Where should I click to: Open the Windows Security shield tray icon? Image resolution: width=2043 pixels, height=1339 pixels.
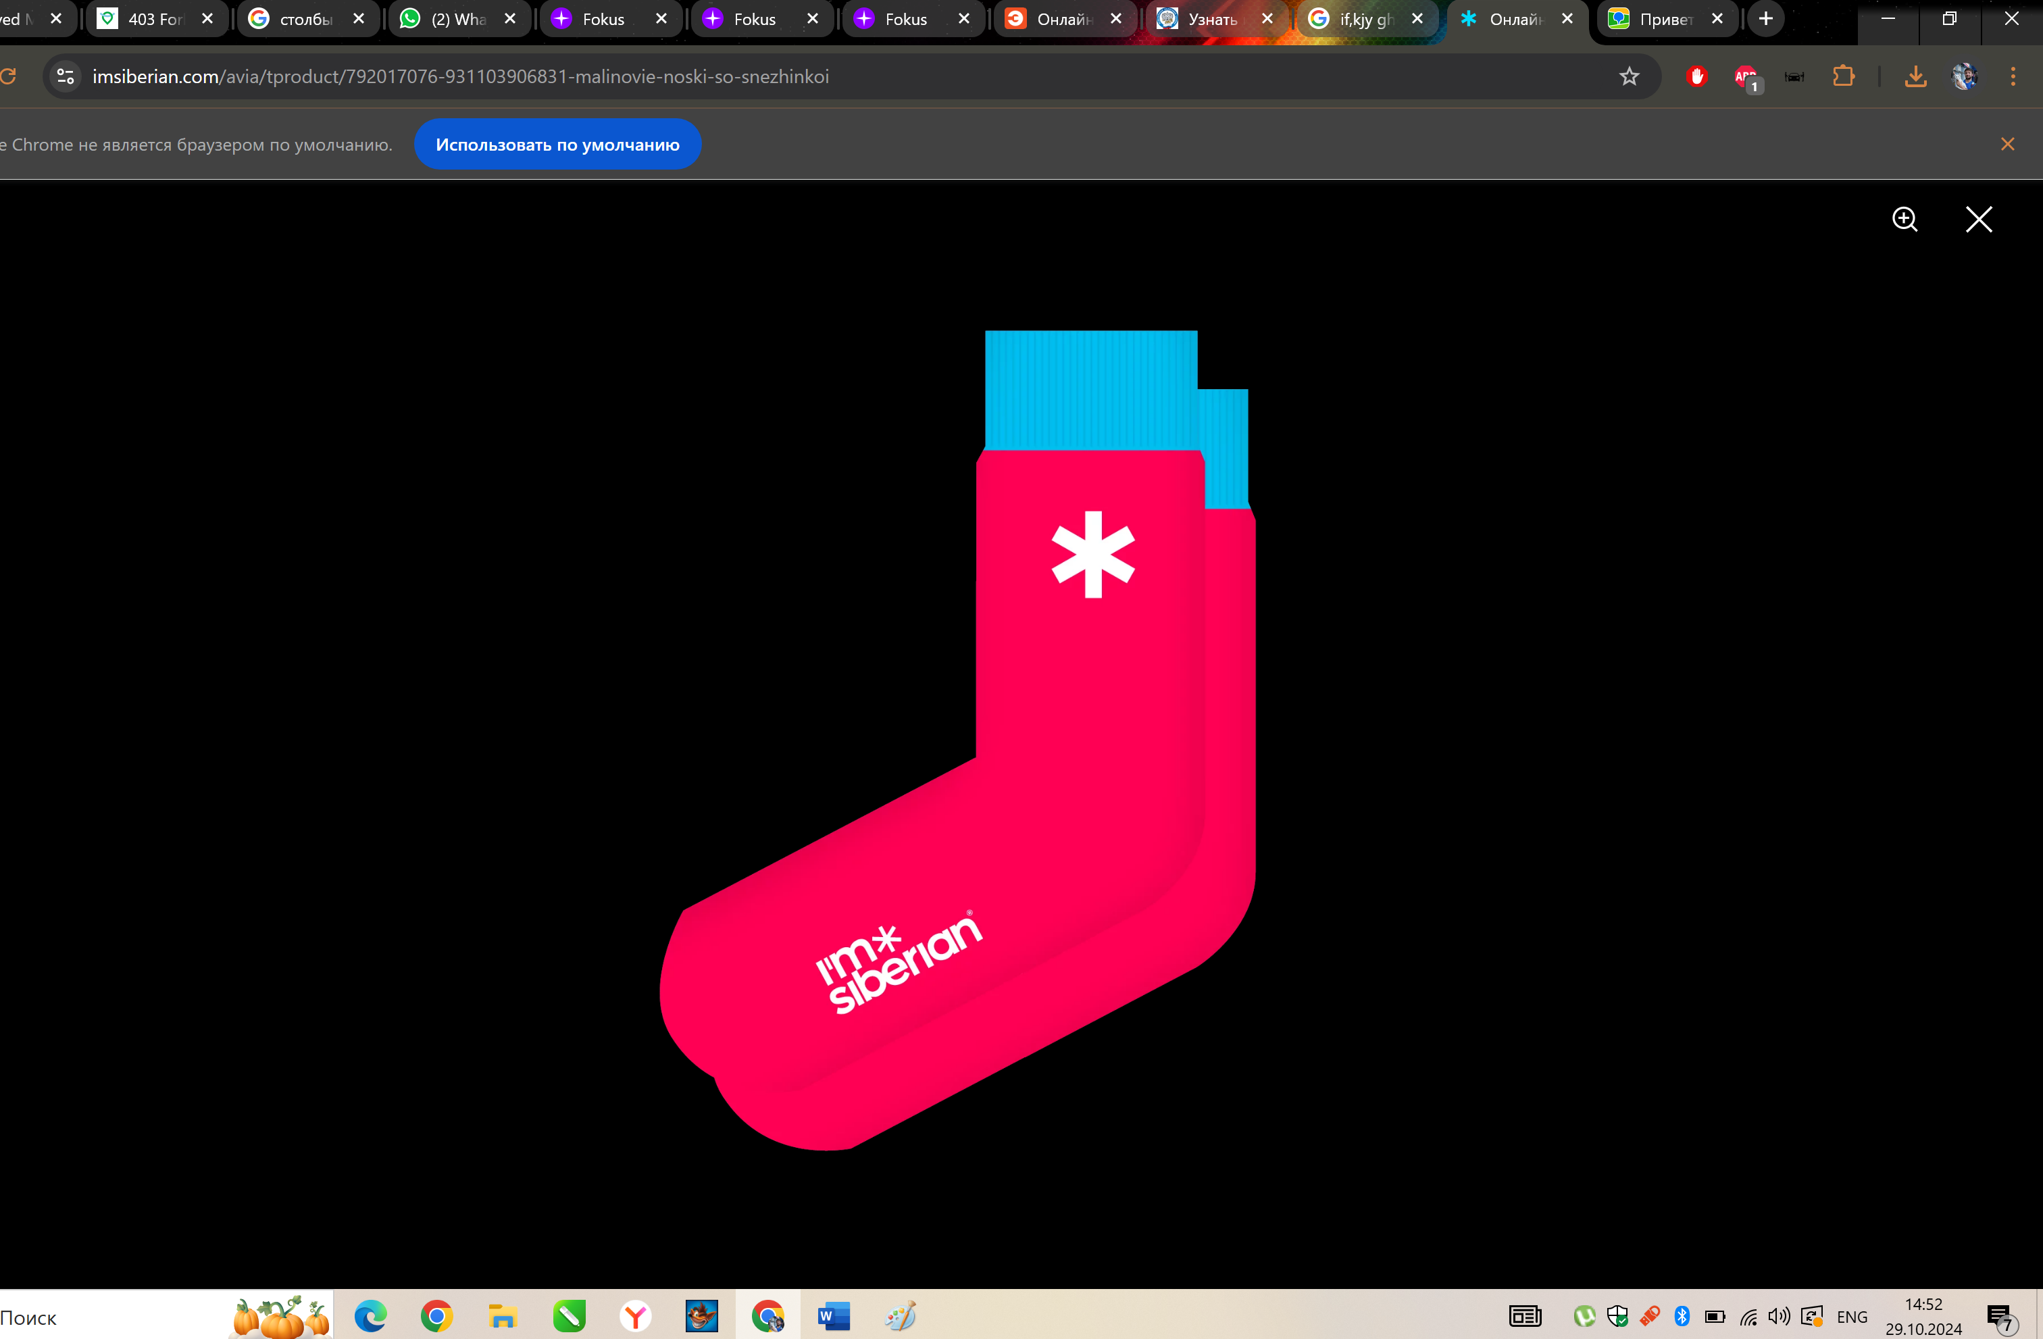click(1617, 1316)
